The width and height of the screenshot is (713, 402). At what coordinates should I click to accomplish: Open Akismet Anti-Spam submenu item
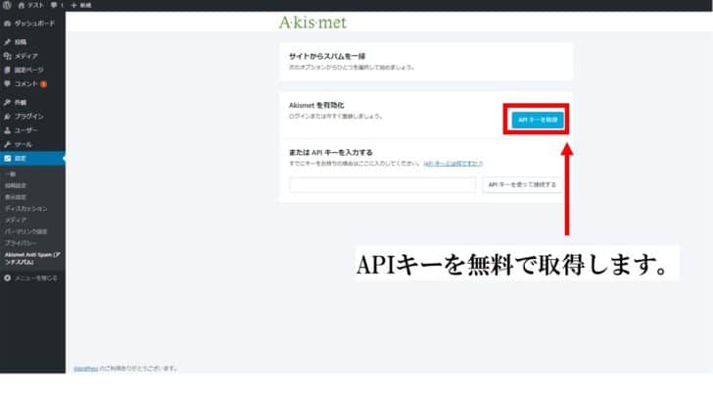[x=32, y=258]
